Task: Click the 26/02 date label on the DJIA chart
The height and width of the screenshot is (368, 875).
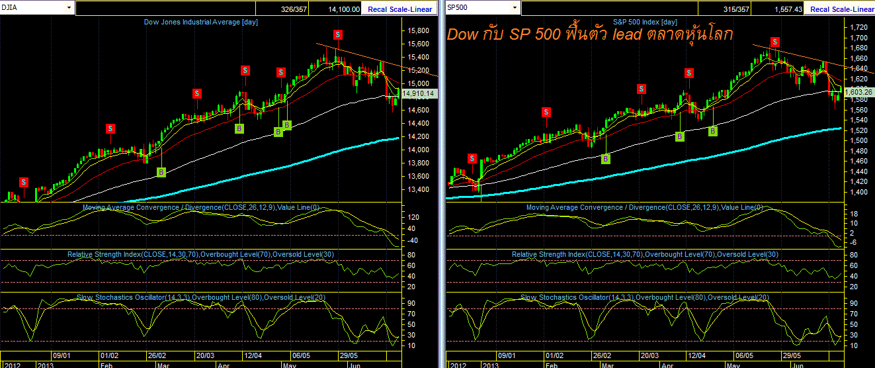Action: [156, 355]
